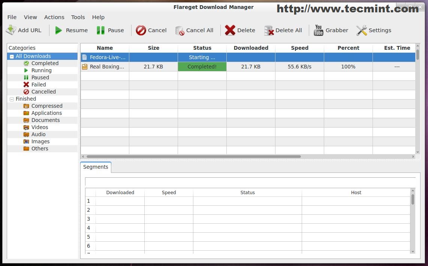Viewport: 428px width, 266px height.
Task: Click the Add URL toolbar icon
Action: click(11, 30)
